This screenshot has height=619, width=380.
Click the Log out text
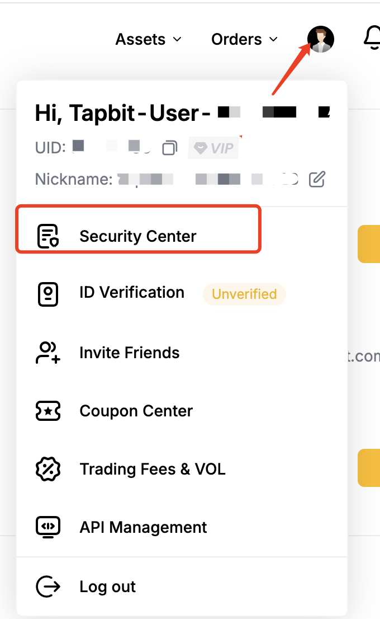108,587
